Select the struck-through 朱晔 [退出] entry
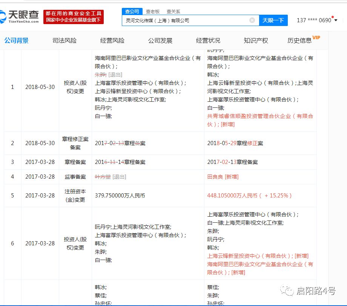 [x=109, y=75]
